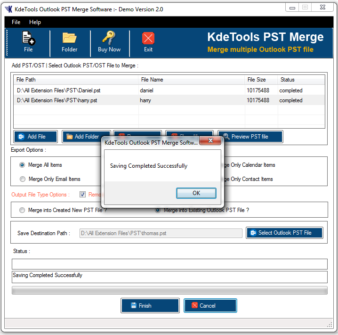Click the File Path column header
The image size is (338, 335).
click(76, 80)
